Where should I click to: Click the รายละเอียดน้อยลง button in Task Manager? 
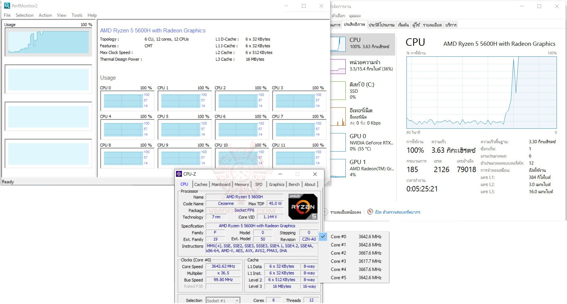(x=342, y=212)
